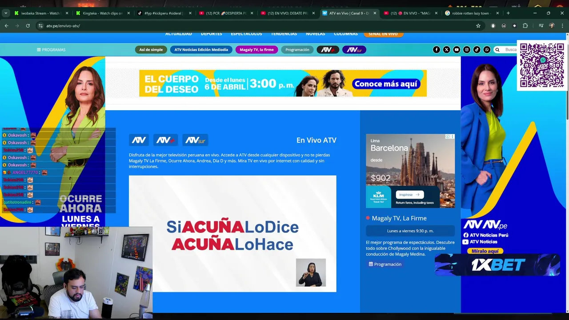Viewport: 569px width, 320px height.
Task: Open the browser extensions puzzle icon
Action: coord(525,26)
